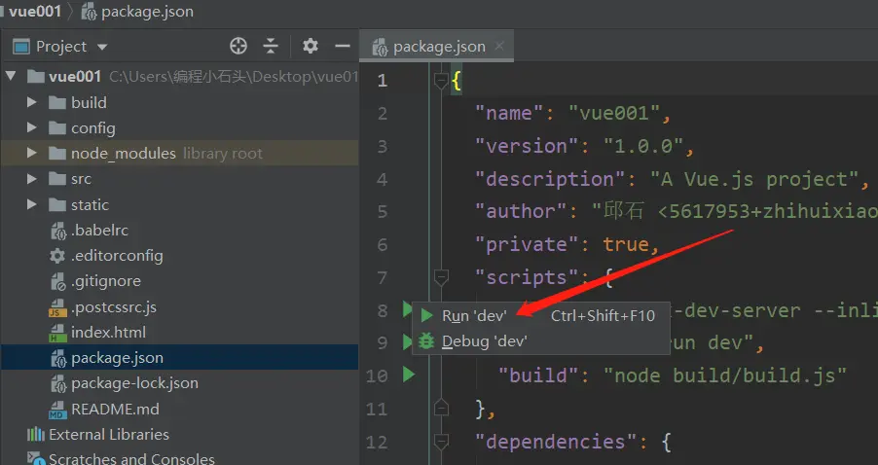
Task: Expand the static folder
Action: [x=32, y=205]
